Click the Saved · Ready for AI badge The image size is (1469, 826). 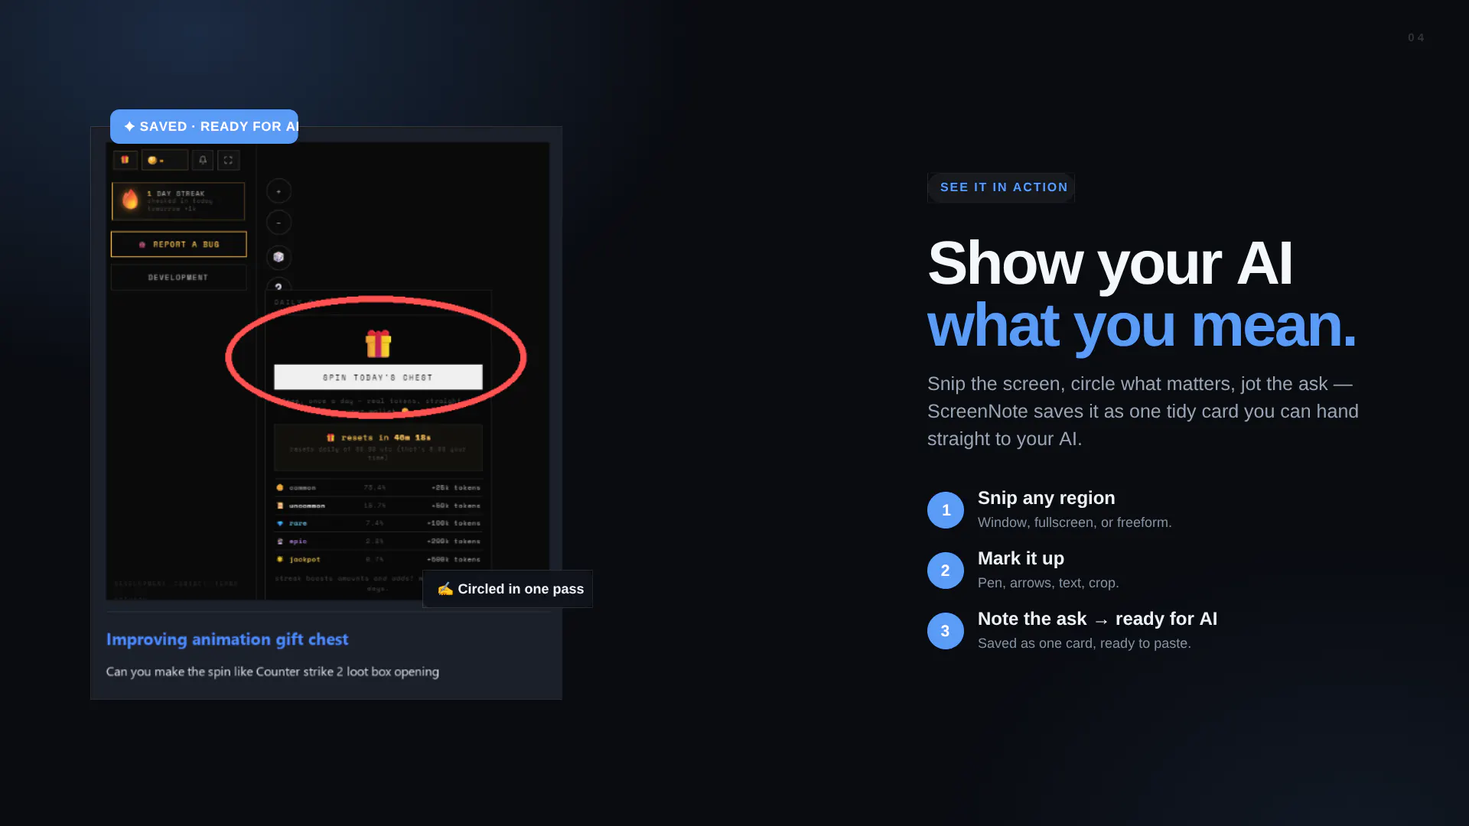point(204,126)
